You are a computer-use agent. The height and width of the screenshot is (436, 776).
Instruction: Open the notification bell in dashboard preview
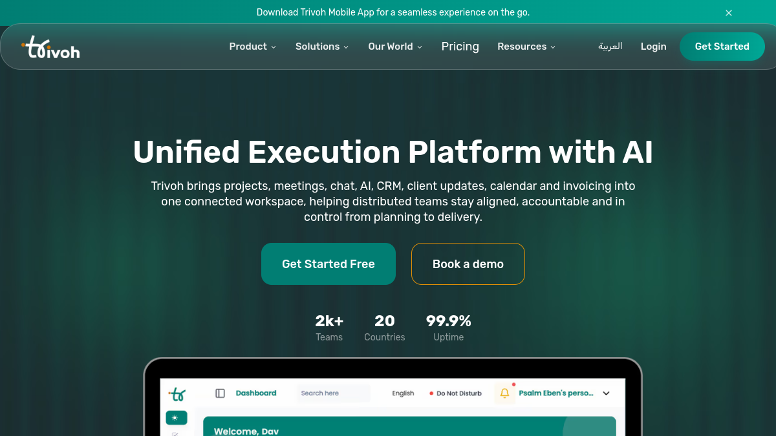coord(505,393)
